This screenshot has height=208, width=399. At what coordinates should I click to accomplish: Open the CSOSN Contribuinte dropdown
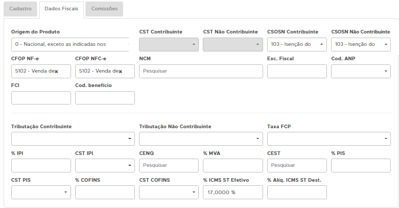tap(297, 44)
